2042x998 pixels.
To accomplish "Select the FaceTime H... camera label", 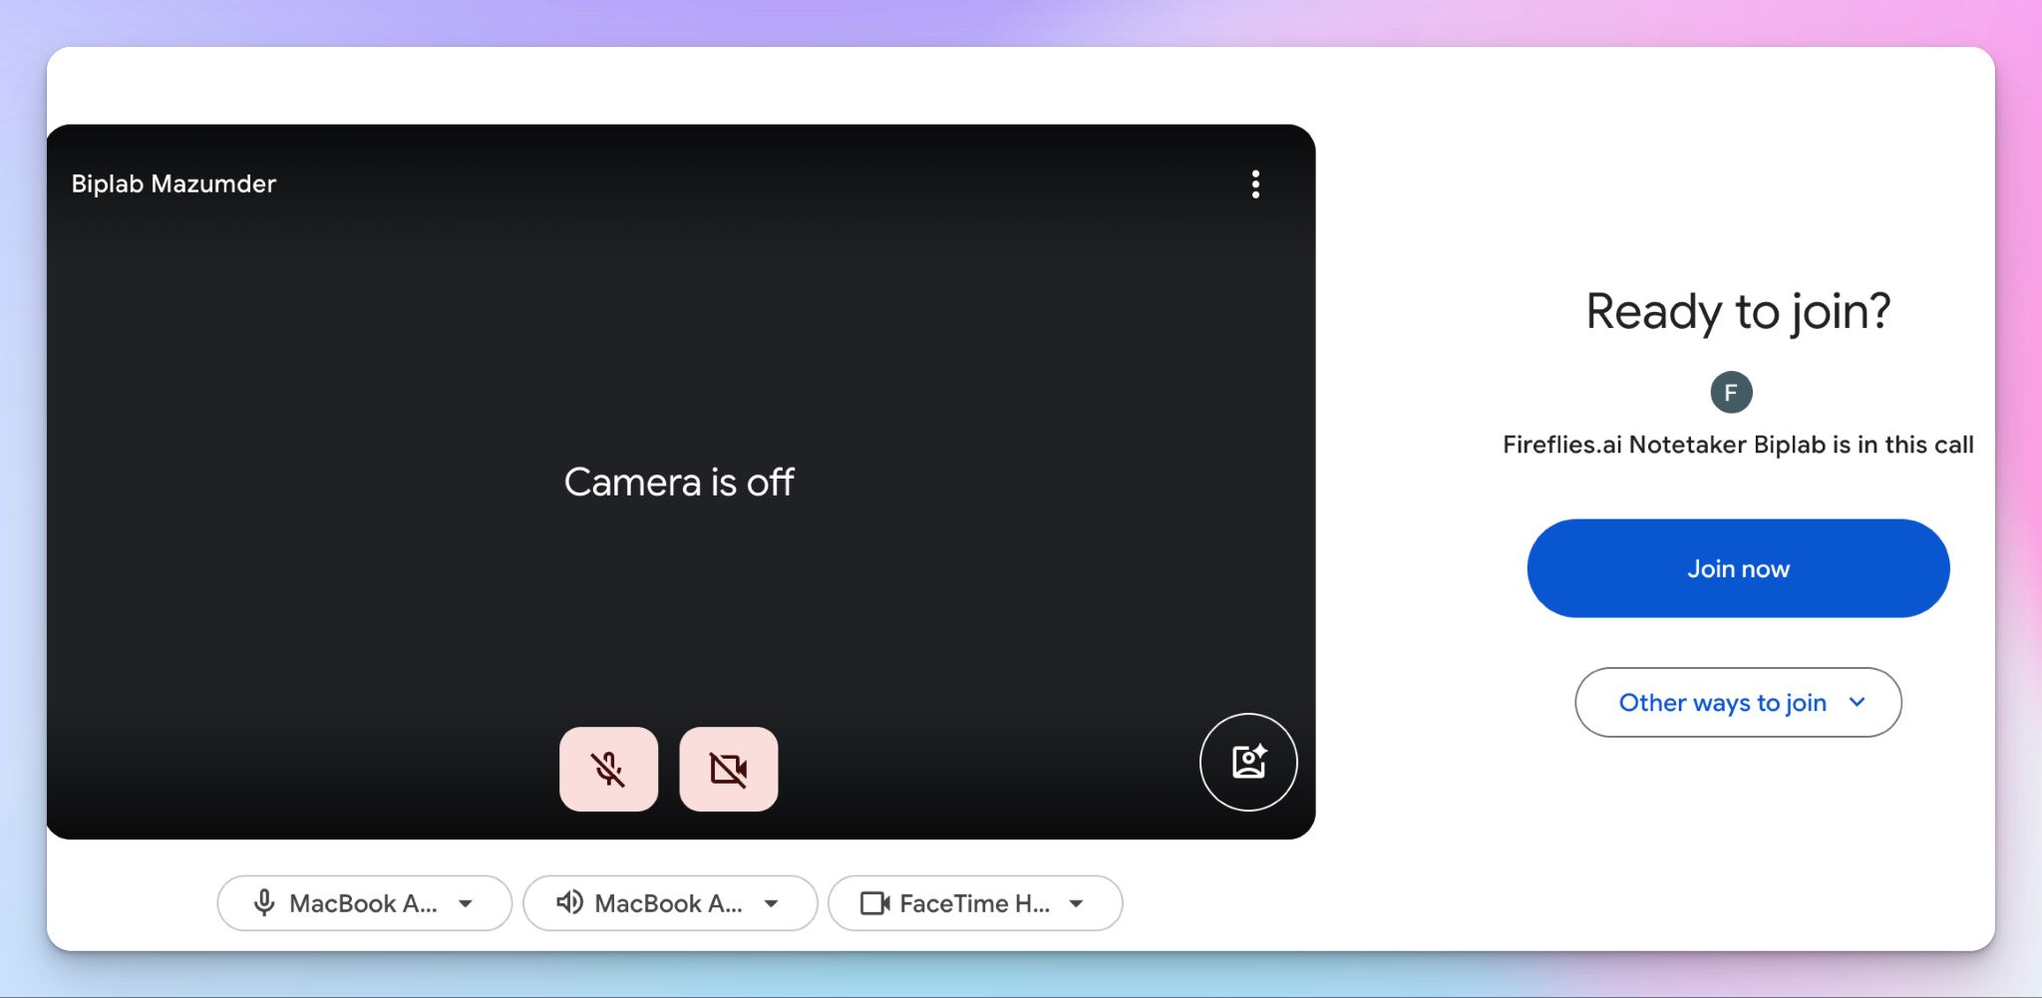I will tap(974, 903).
